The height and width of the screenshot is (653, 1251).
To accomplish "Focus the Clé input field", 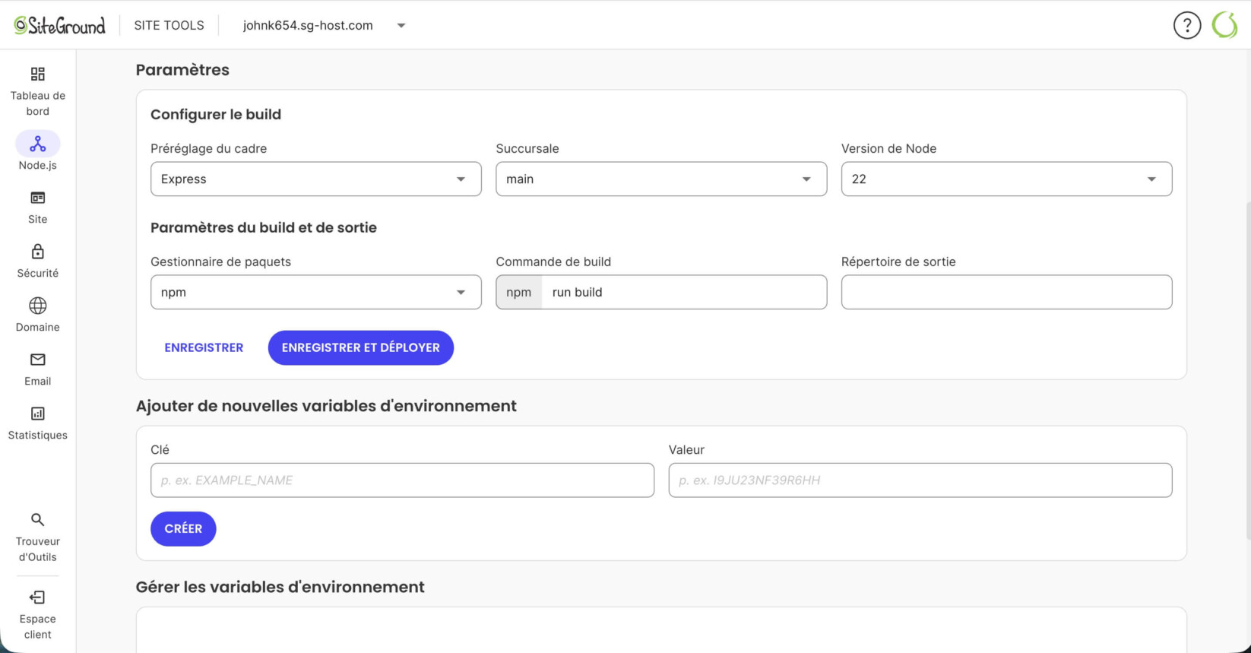I will click(x=402, y=480).
